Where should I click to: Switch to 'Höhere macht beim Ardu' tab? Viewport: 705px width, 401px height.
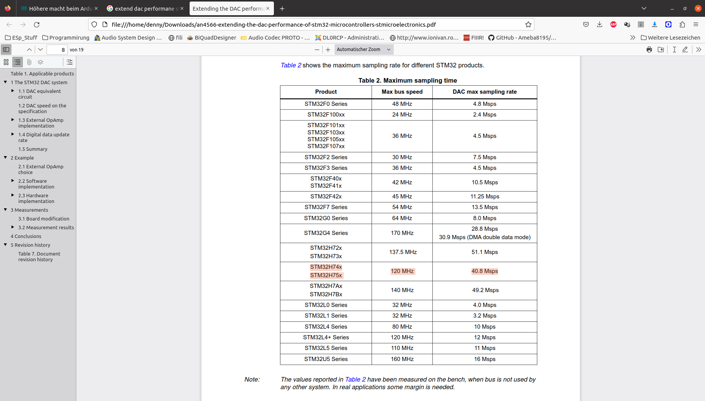click(x=57, y=8)
